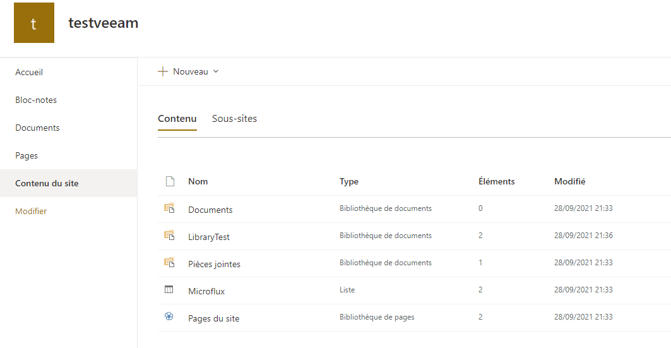
Task: Switch to the Sous-sites tab
Action: click(x=234, y=119)
